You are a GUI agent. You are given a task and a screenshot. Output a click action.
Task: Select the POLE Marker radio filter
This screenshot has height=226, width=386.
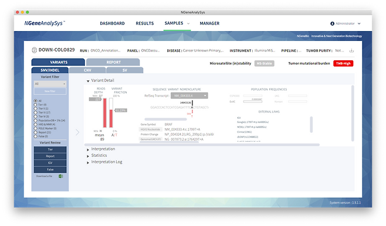point(35,128)
